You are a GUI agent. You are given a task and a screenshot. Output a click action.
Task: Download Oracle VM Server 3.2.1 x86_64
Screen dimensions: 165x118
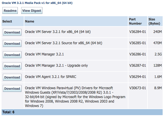pos(12,32)
